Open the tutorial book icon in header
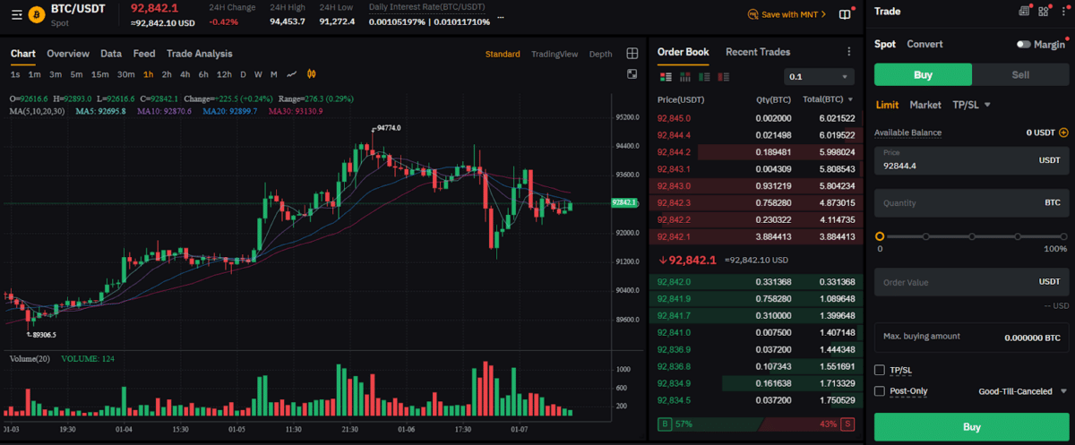The height and width of the screenshot is (445, 1075). (845, 15)
